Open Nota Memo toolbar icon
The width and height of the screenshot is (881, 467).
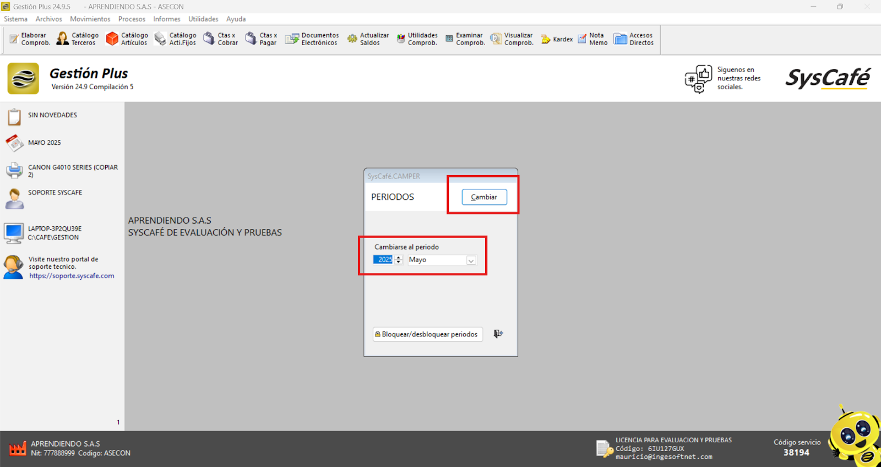582,39
